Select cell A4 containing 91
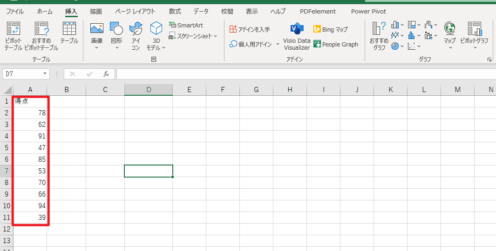The height and width of the screenshot is (251, 496). click(x=30, y=136)
